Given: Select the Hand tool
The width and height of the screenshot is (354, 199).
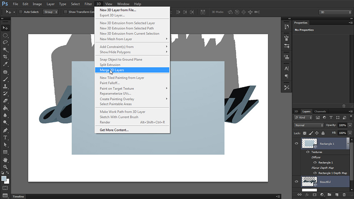Looking at the screenshot, I should tap(5, 159).
